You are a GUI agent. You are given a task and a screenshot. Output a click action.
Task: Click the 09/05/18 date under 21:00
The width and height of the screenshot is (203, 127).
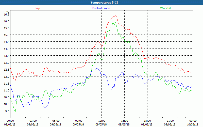(x=170, y=124)
